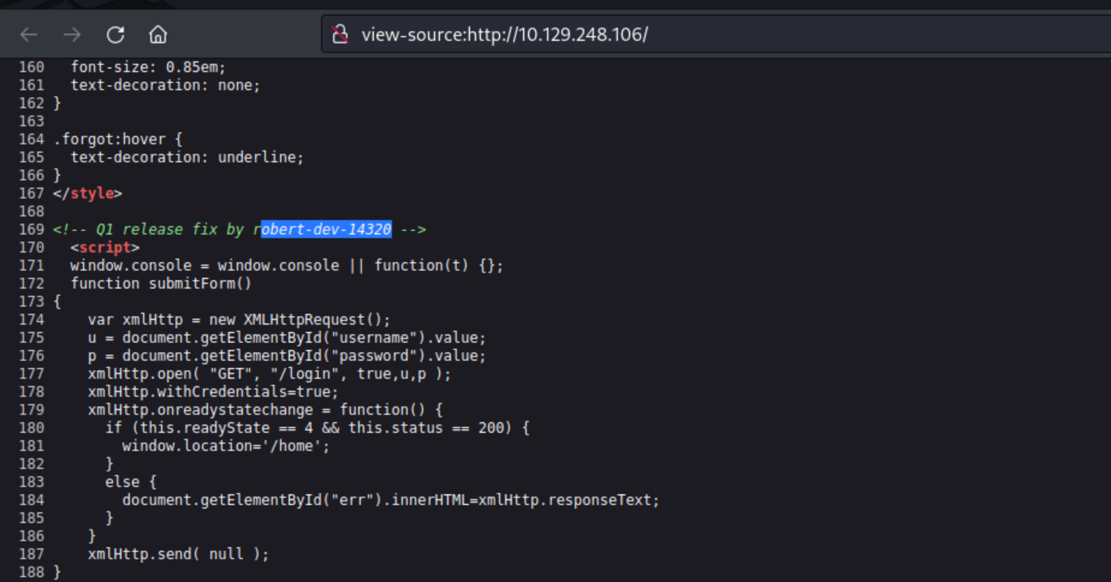Click the font-size: 0.85em declaration
The height and width of the screenshot is (582, 1111).
(148, 67)
